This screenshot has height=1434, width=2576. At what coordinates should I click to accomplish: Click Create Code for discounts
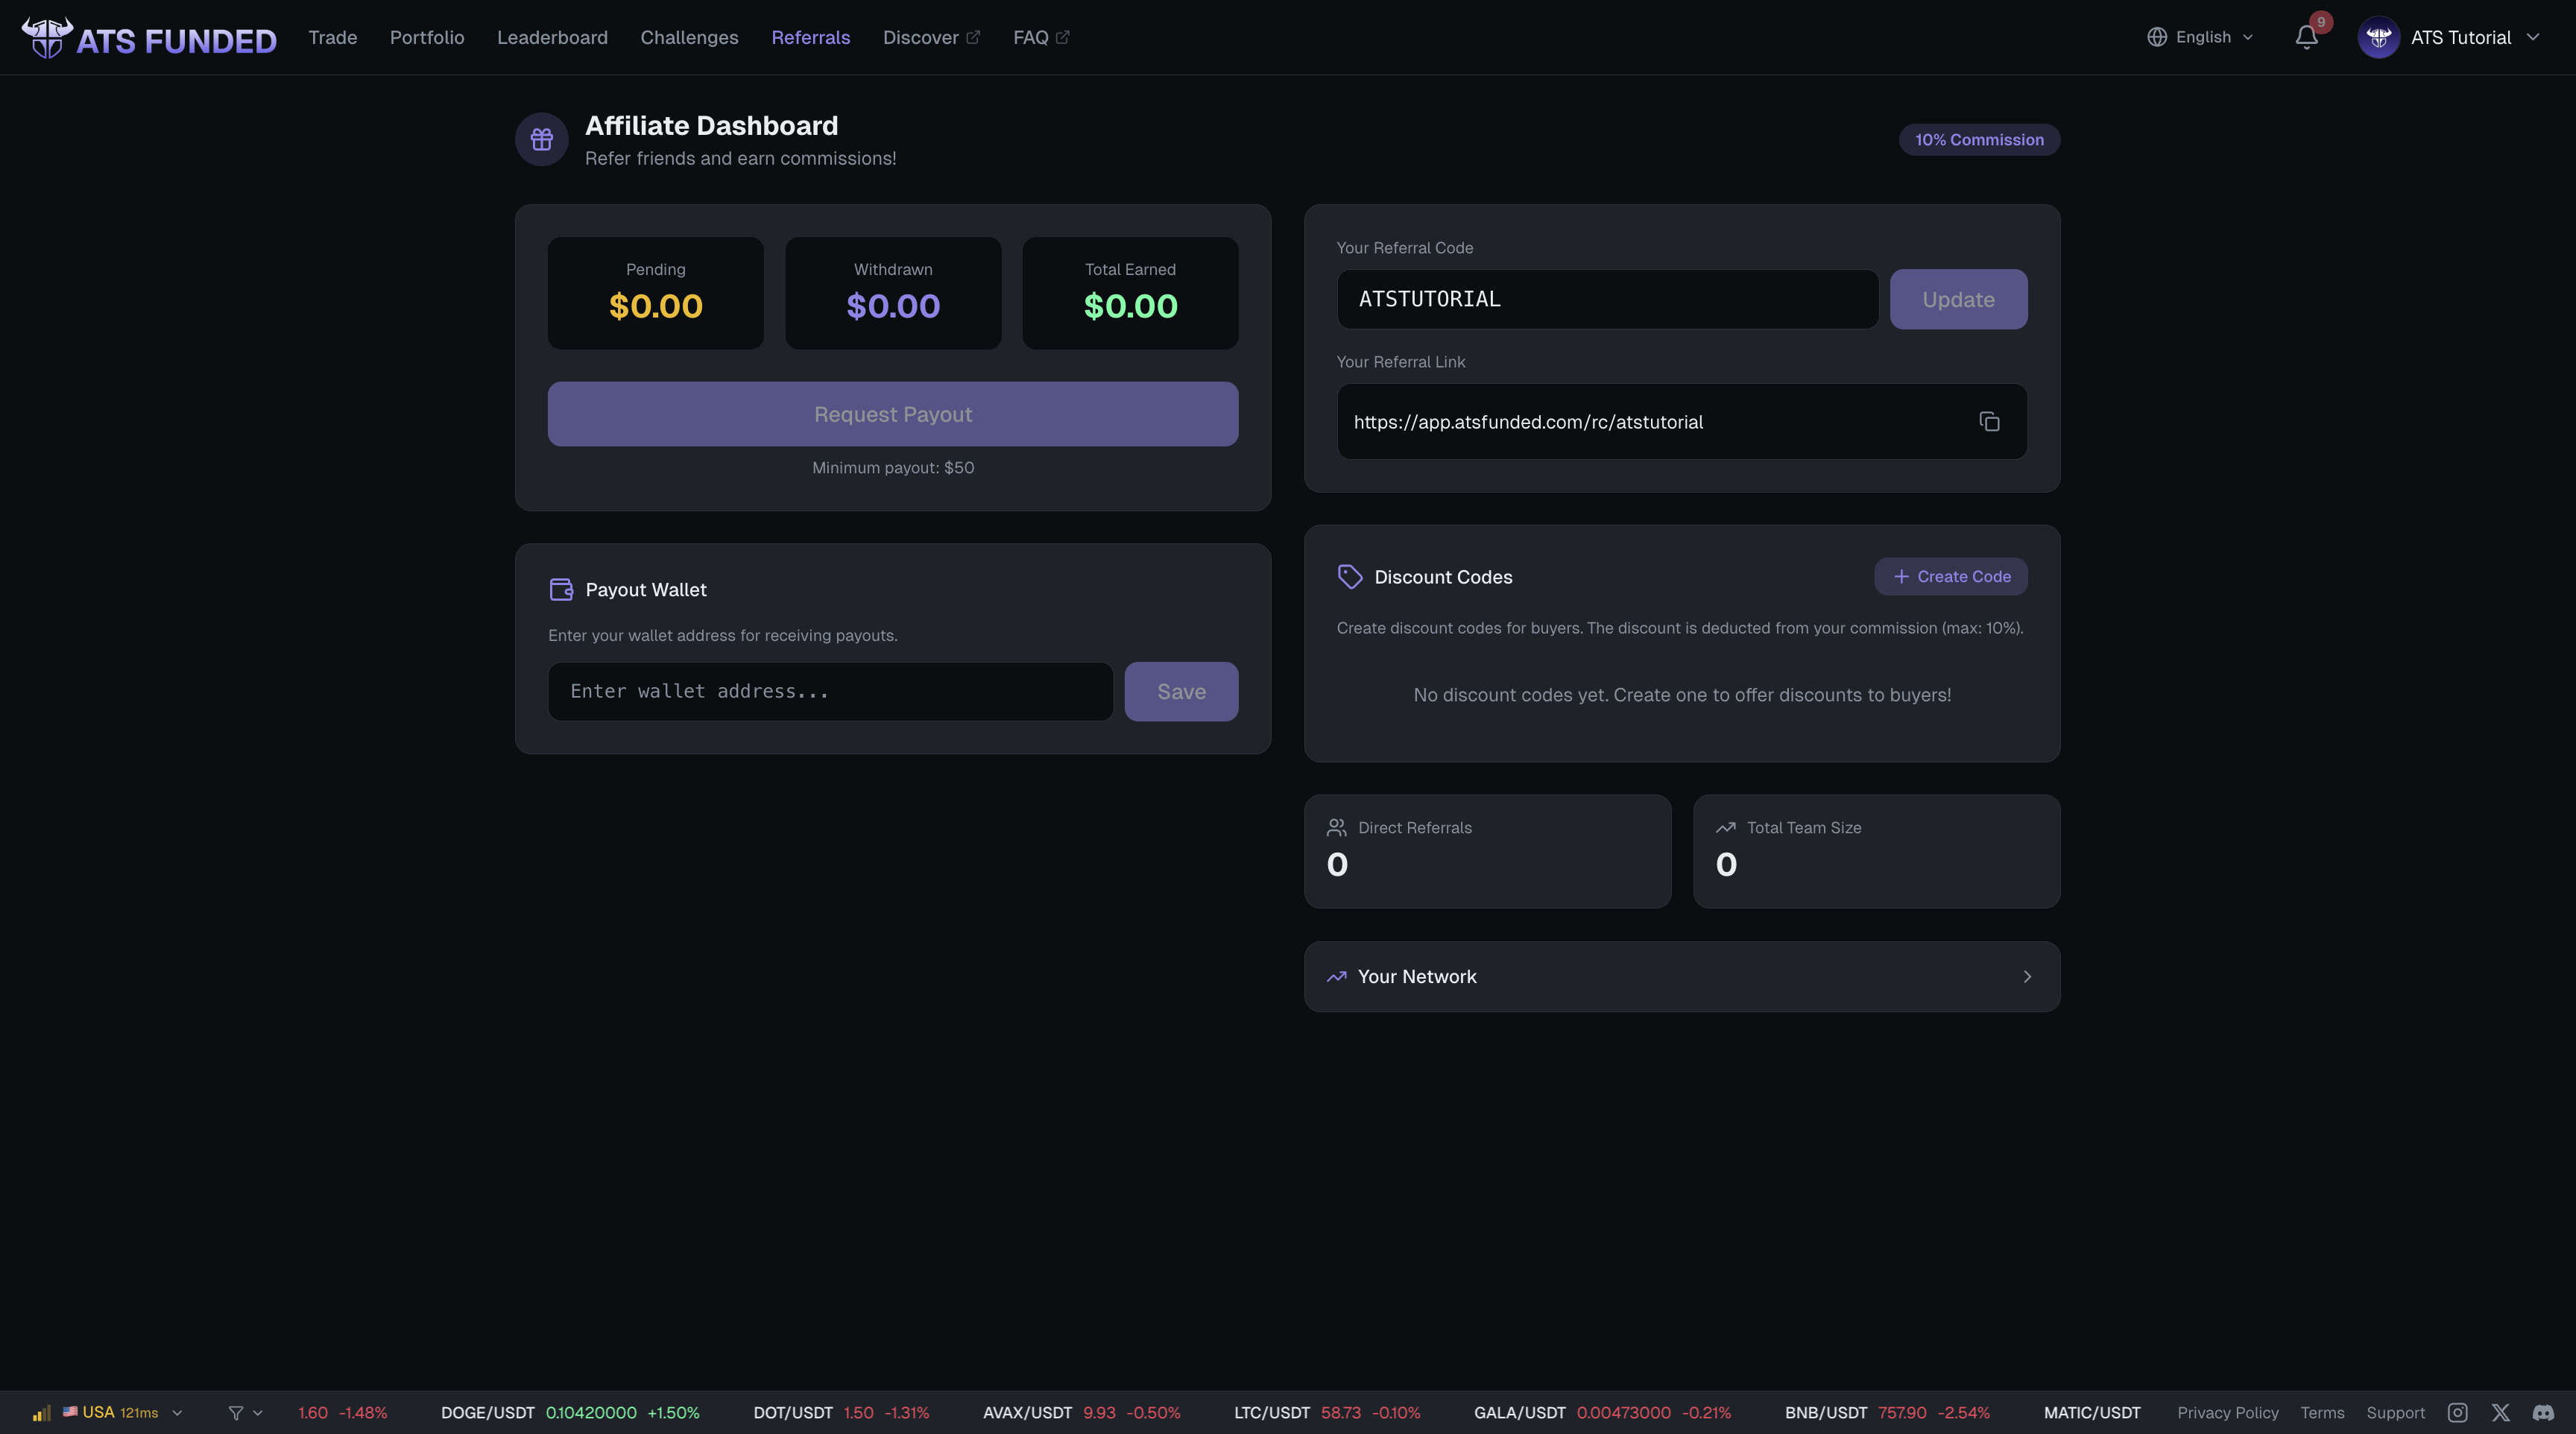pyautogui.click(x=1950, y=576)
